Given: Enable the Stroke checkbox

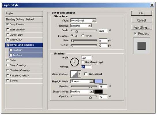Looking at the screenshot, I should pyautogui.click(x=7, y=81).
